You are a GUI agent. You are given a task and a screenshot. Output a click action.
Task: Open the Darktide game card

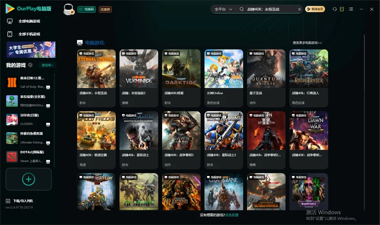pos(181,78)
